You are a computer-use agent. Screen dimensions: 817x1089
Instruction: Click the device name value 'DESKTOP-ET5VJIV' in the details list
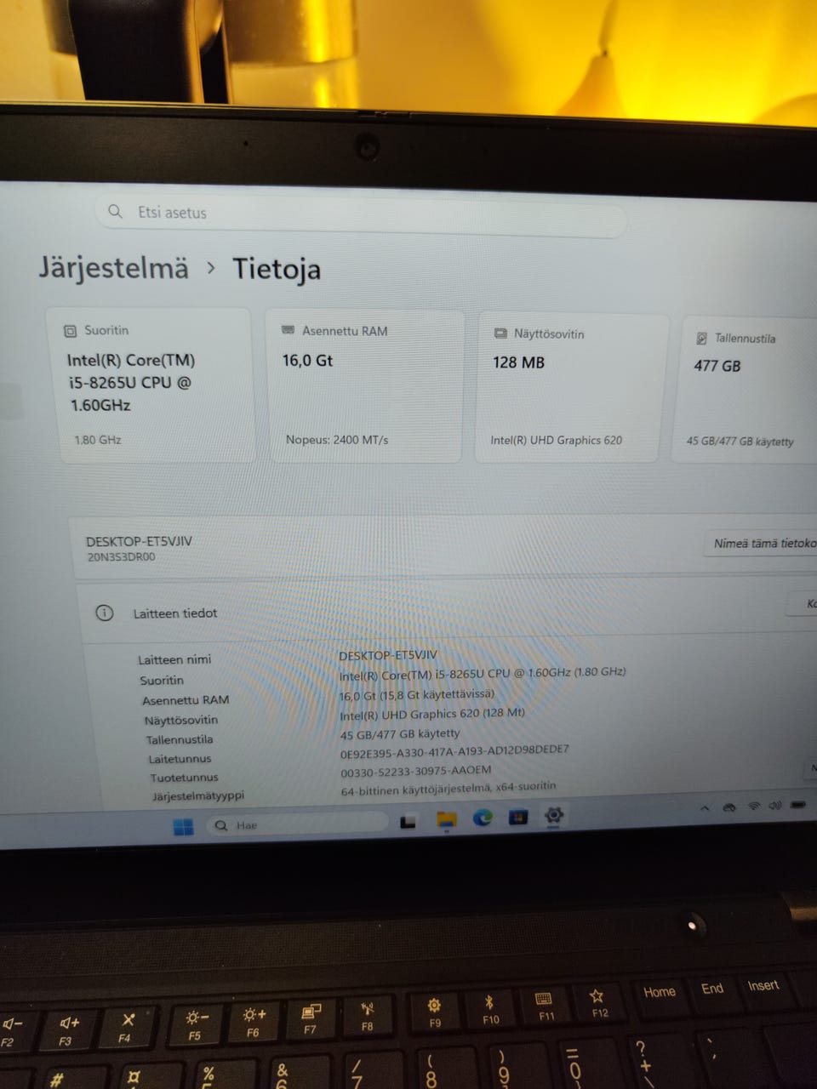388,655
